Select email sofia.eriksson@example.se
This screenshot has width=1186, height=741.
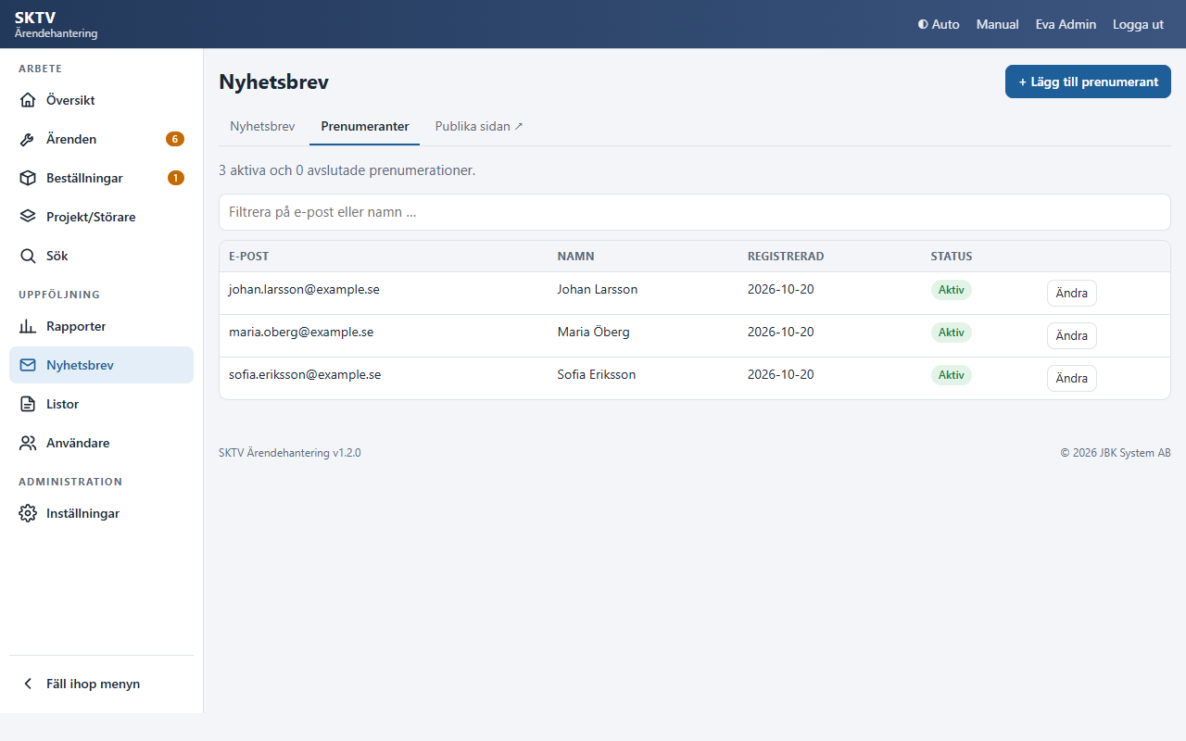click(x=305, y=375)
